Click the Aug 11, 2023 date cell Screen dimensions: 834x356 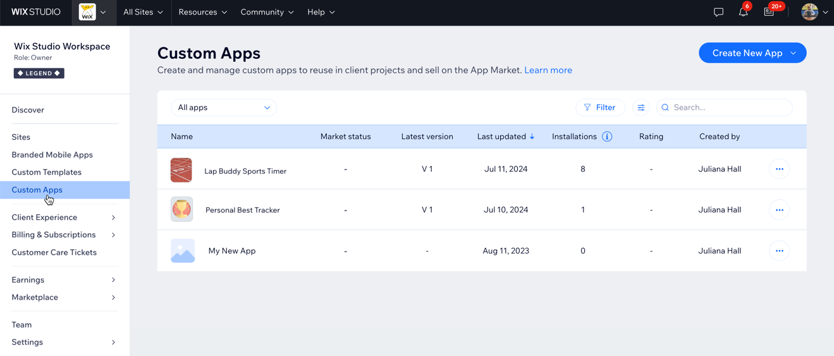click(506, 251)
